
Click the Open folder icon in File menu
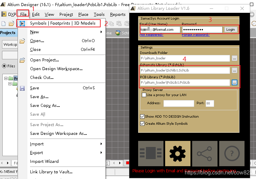tap(22, 41)
